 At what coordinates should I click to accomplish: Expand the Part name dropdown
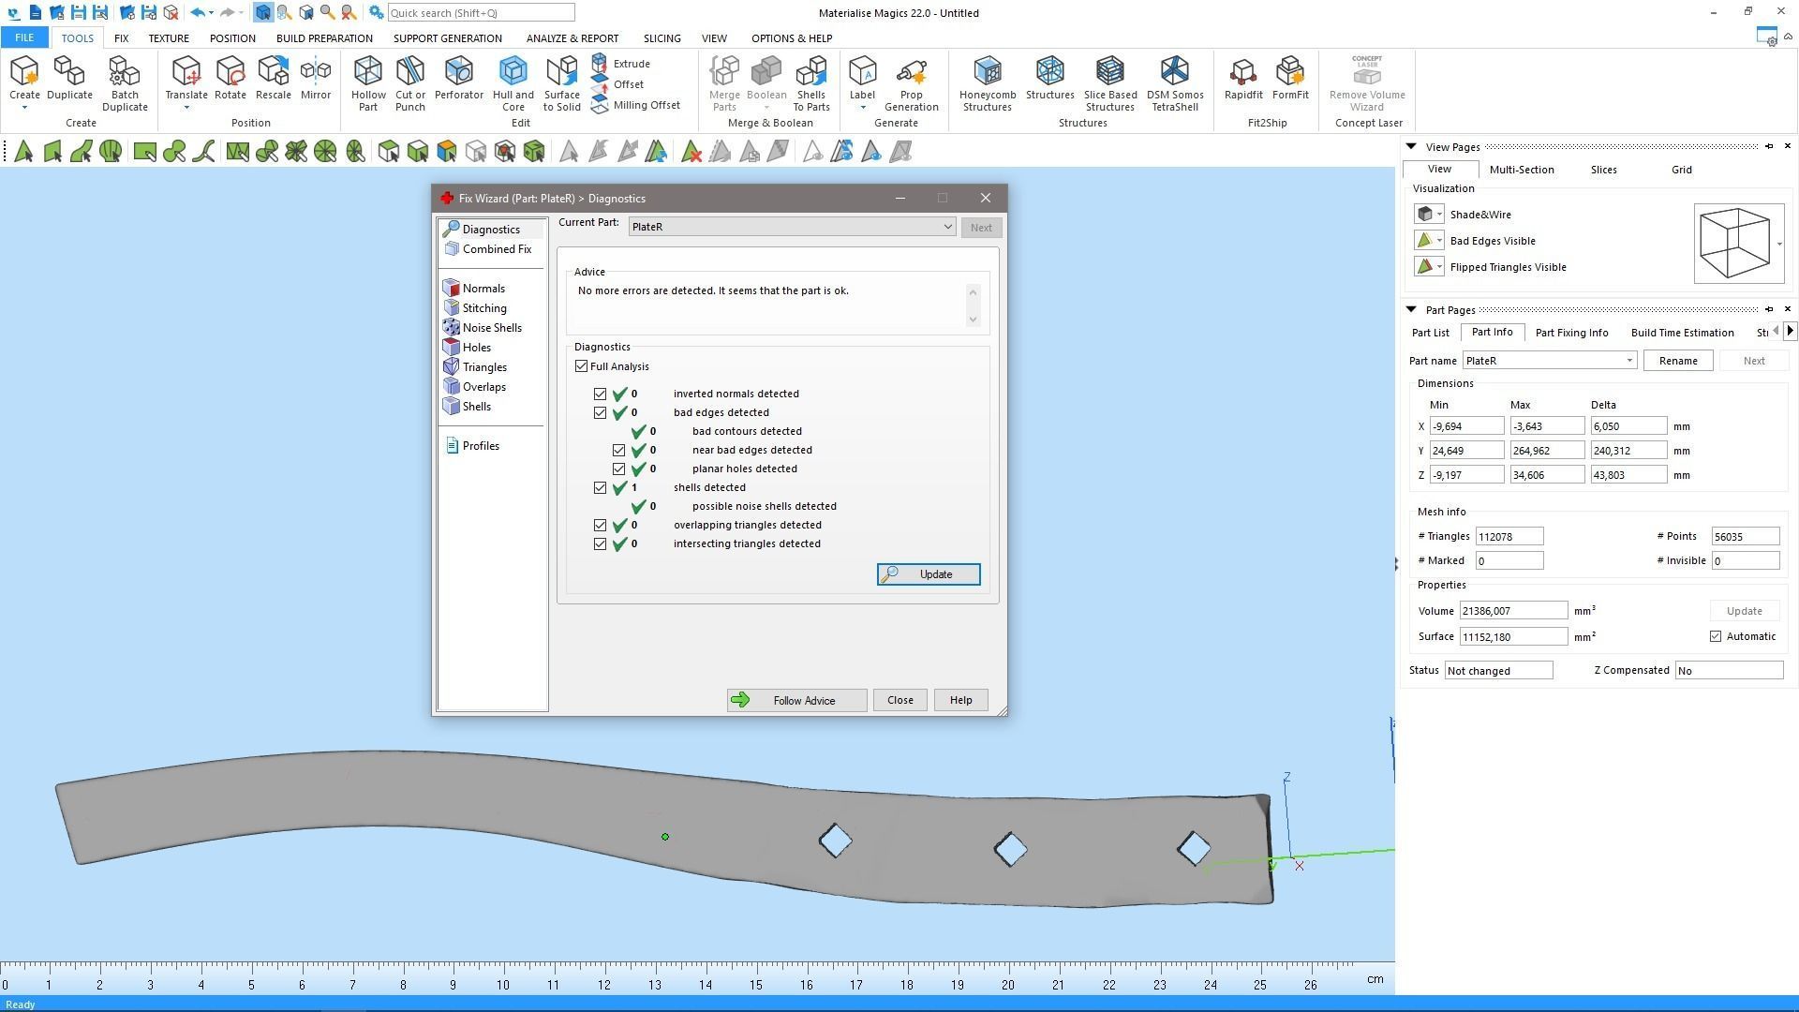pyautogui.click(x=1628, y=361)
